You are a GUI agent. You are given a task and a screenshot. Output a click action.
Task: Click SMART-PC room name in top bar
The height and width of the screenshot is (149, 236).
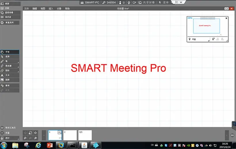(x=90, y=3)
